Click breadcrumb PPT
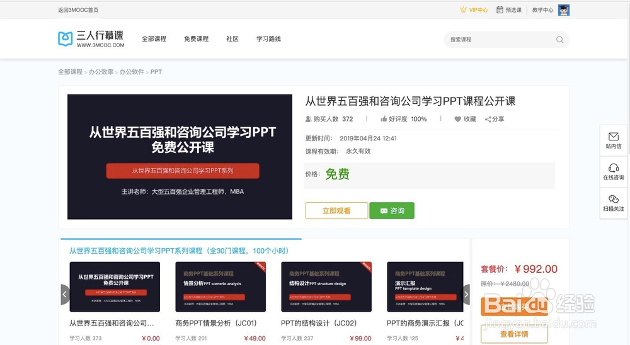630x345 pixels. pyautogui.click(x=156, y=72)
